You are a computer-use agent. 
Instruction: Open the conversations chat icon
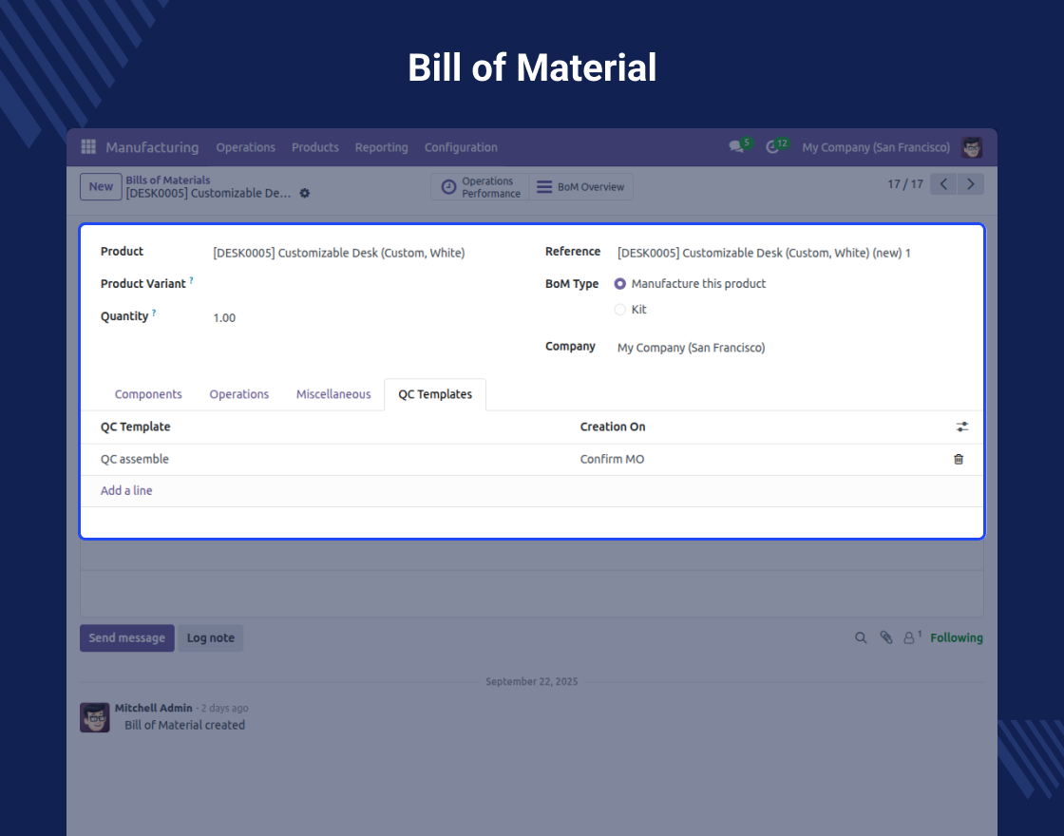pos(736,146)
